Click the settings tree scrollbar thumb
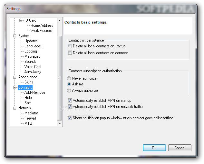 point(59,78)
